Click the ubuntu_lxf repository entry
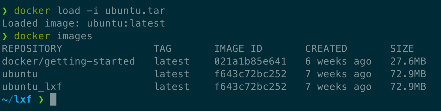Image resolution: width=441 pixels, height=111 pixels. click(x=32, y=87)
